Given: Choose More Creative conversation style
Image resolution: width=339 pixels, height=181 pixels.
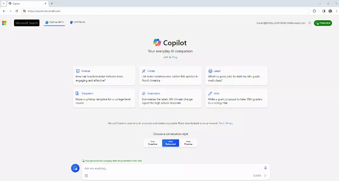Looking at the screenshot, I should point(153,143).
